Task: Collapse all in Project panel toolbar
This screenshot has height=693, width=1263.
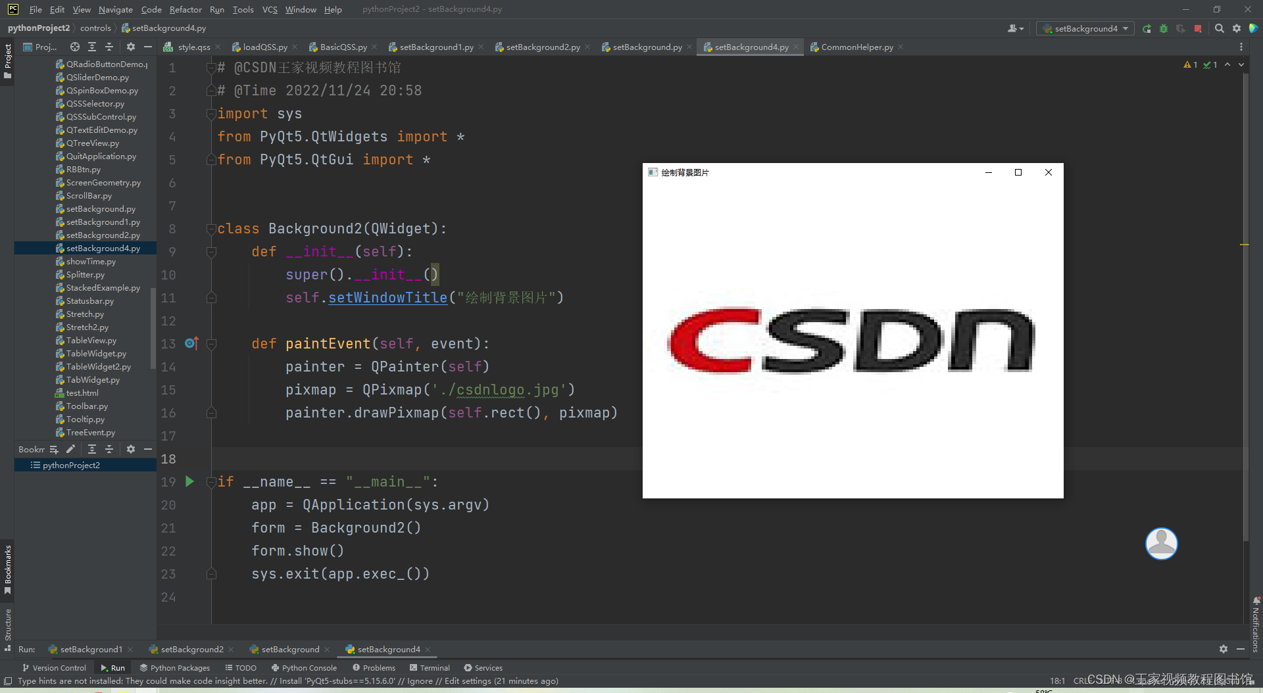Action: (x=109, y=47)
